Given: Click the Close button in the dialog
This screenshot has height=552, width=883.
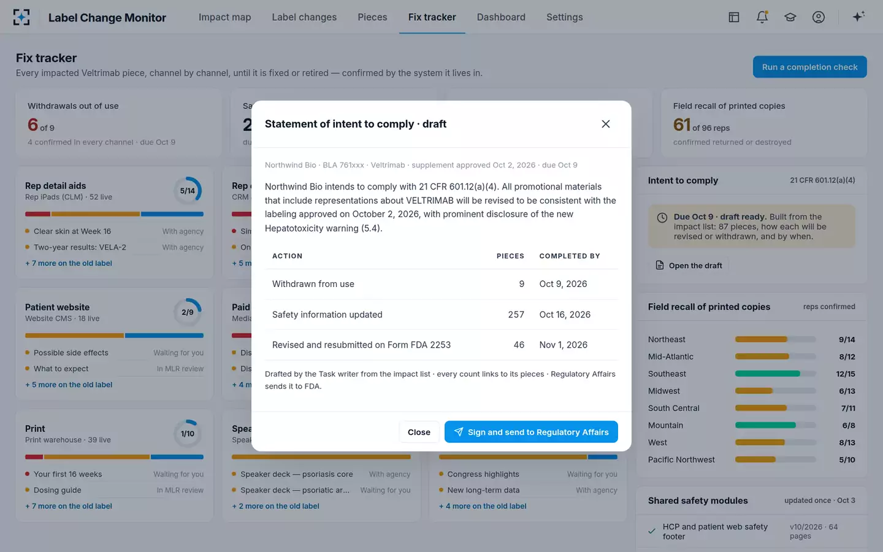Looking at the screenshot, I should (419, 432).
